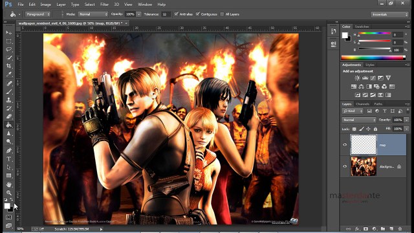
Task: Create a new layer via Layers panel icon
Action: coord(391,228)
